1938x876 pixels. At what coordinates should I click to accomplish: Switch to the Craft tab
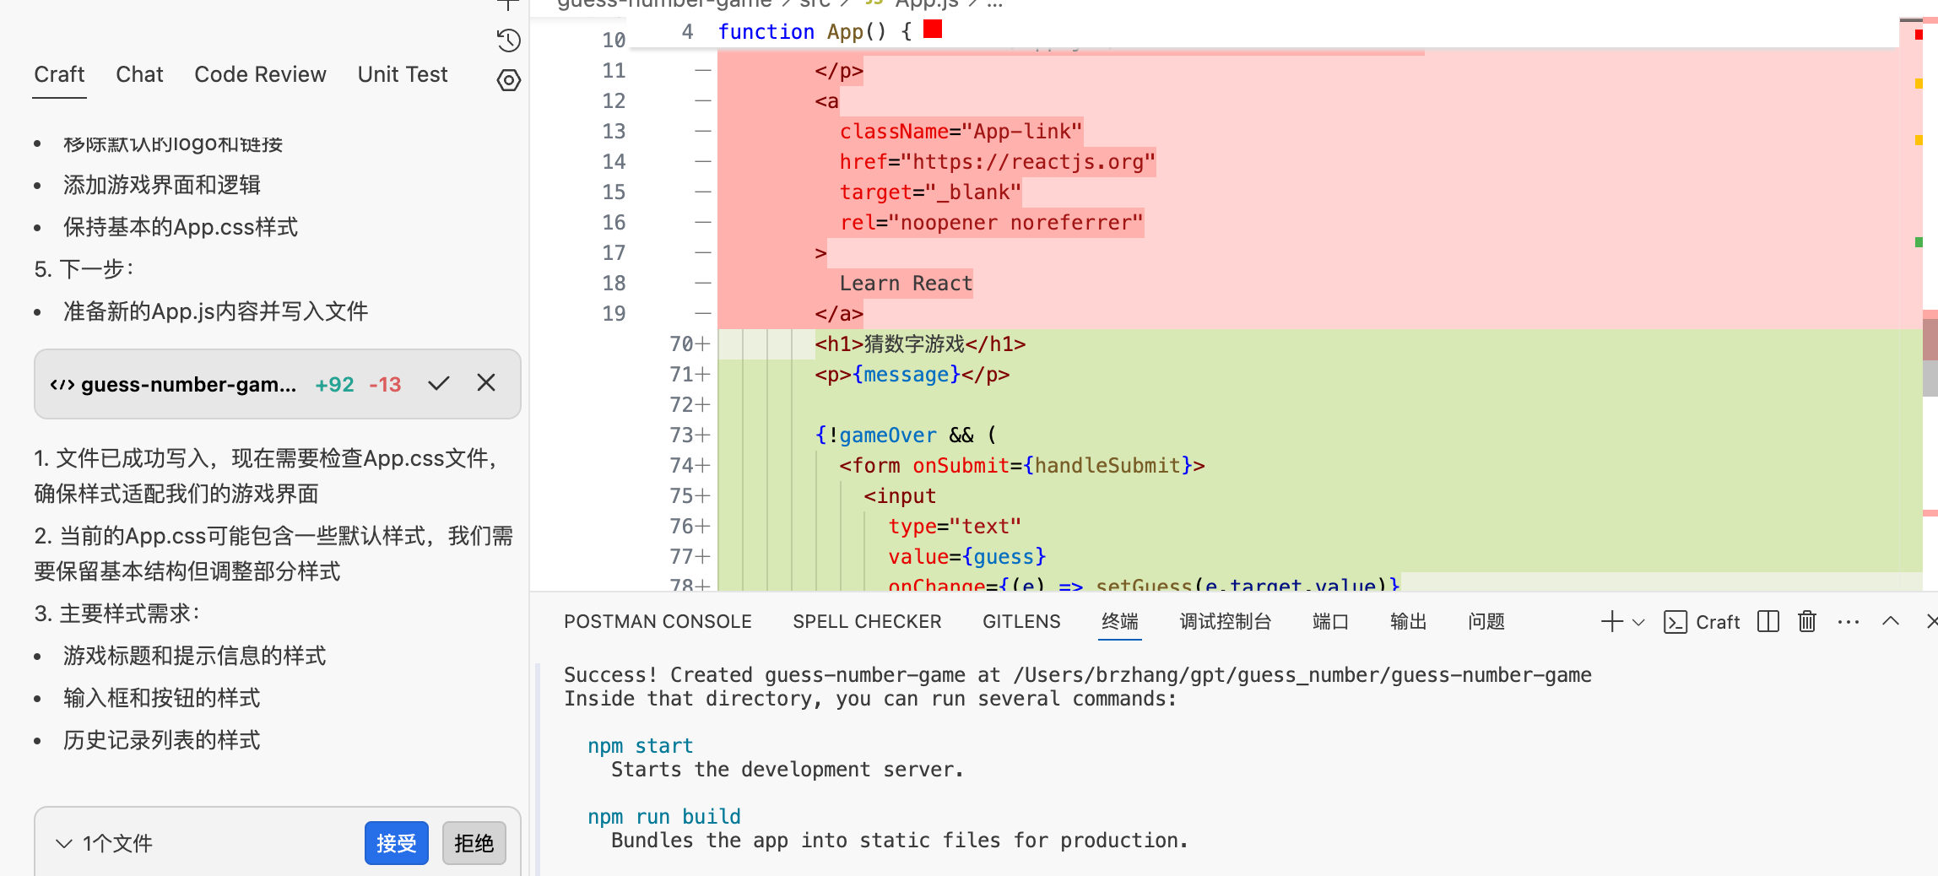[59, 74]
